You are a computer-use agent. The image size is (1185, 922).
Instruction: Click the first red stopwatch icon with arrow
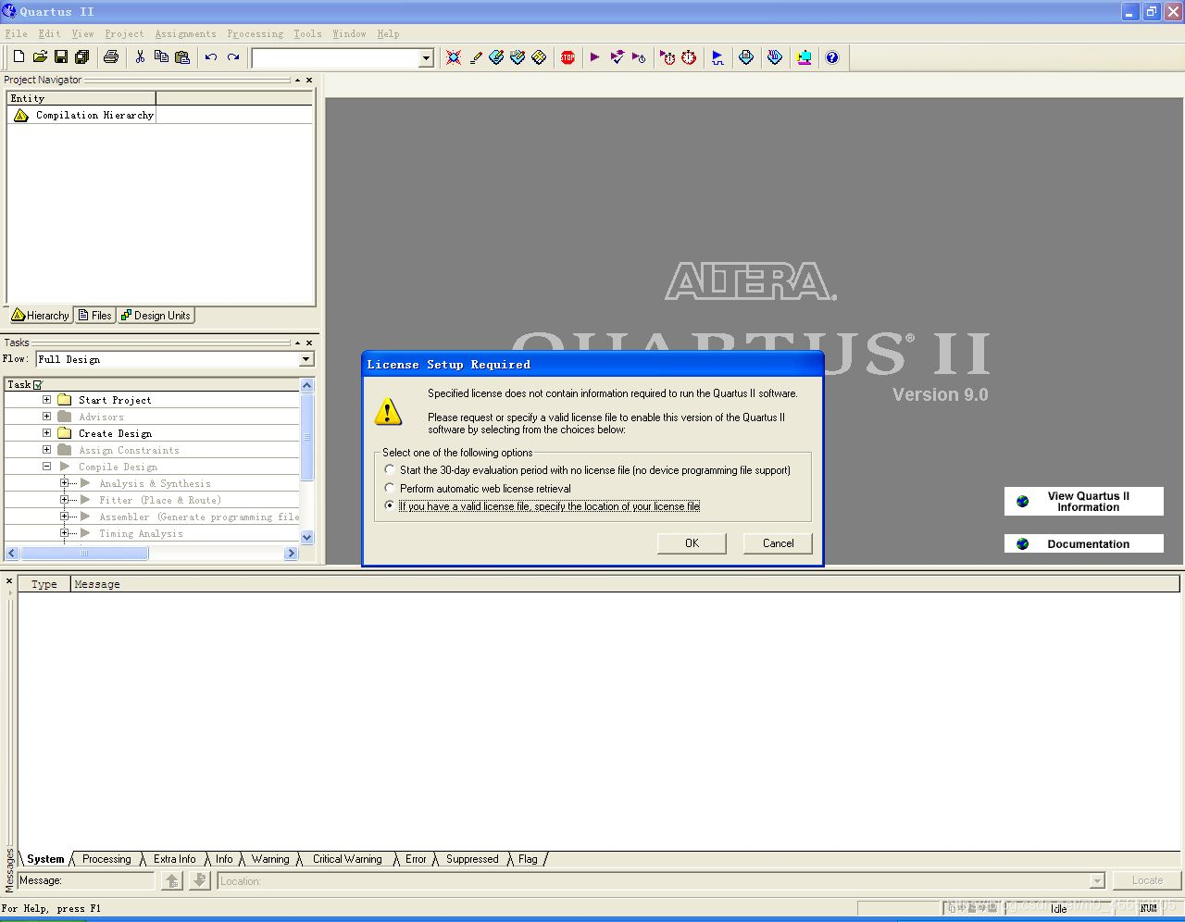pos(667,57)
